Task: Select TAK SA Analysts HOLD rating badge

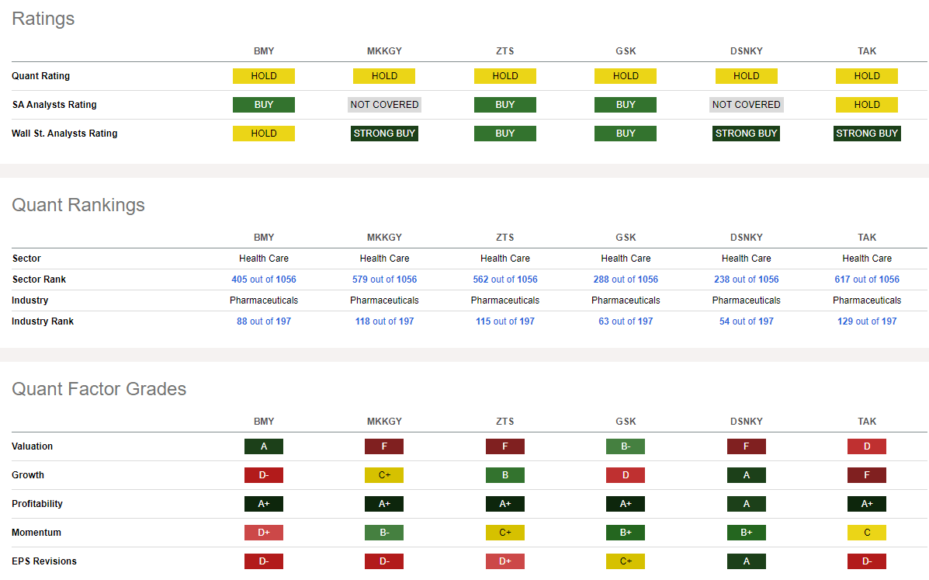Action: click(x=867, y=105)
